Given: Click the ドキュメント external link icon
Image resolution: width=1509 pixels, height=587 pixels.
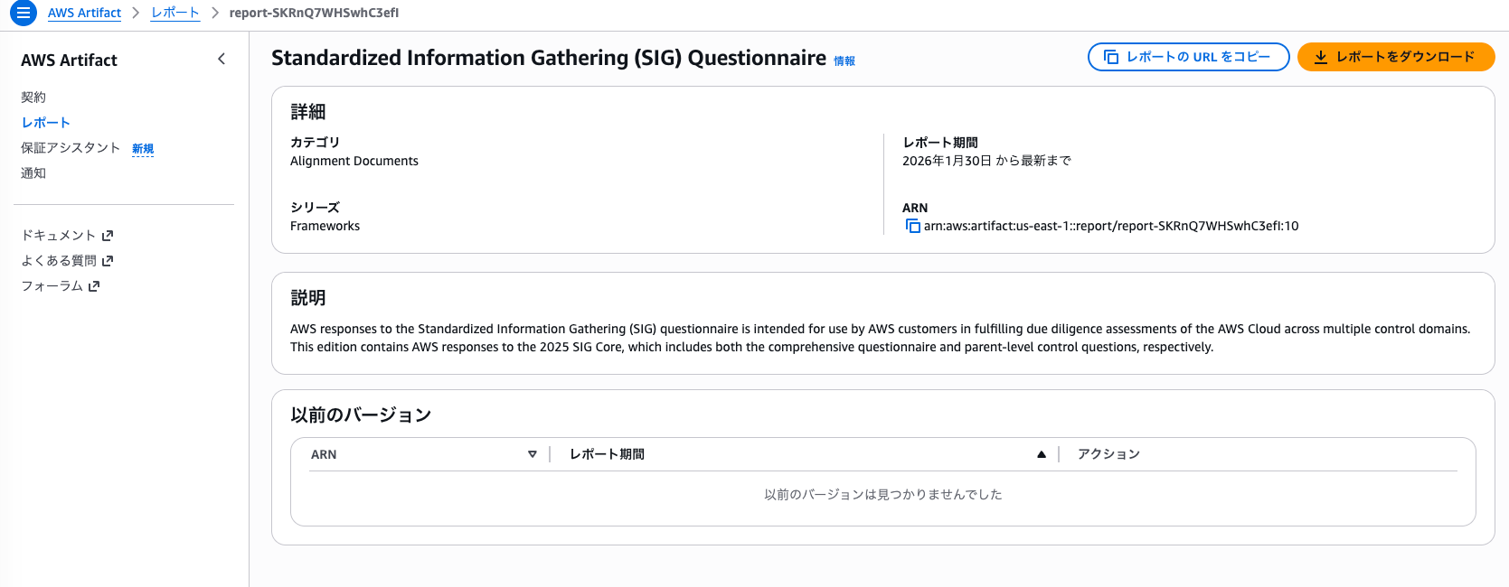Looking at the screenshot, I should click(x=108, y=236).
